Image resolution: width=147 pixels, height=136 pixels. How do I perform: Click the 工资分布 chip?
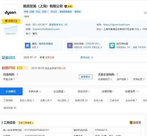[114, 100]
